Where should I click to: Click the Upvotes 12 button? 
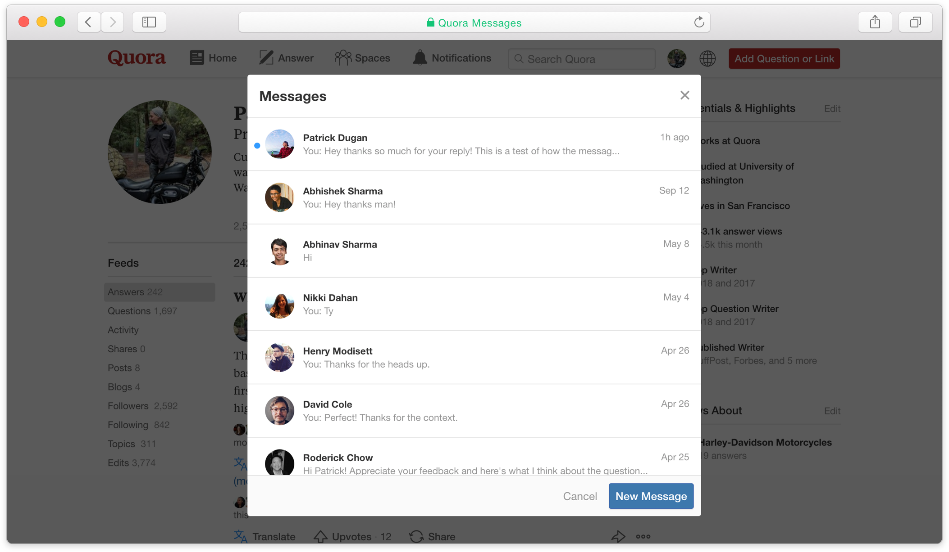point(353,536)
